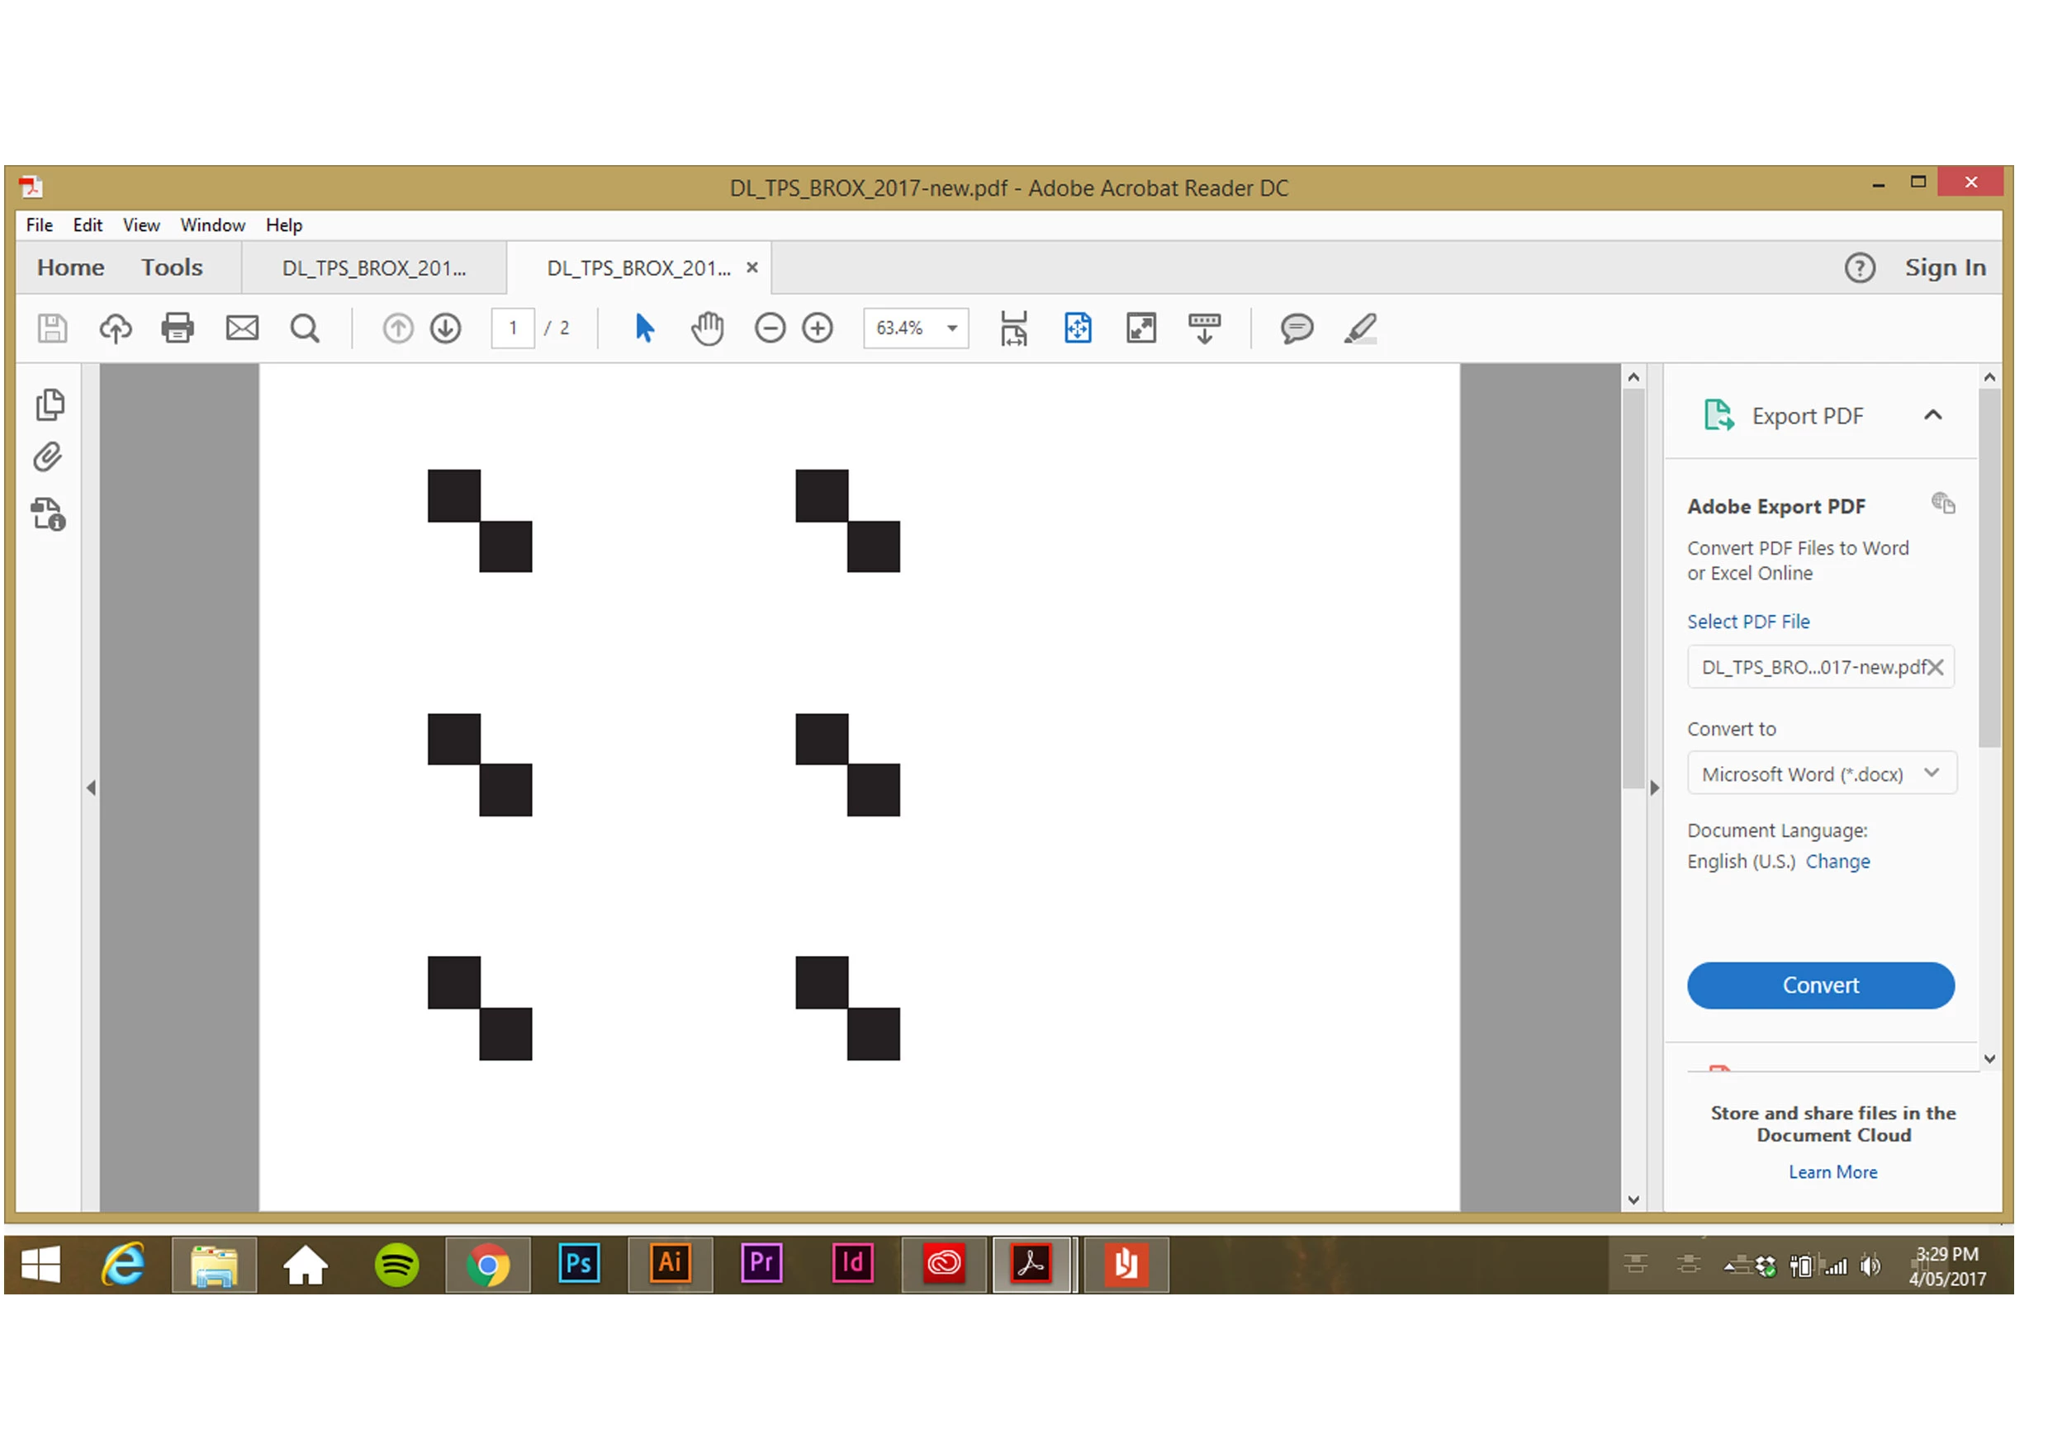Image resolution: width=2048 pixels, height=1443 pixels.
Task: Open the Find text magnifier tool
Action: [305, 329]
